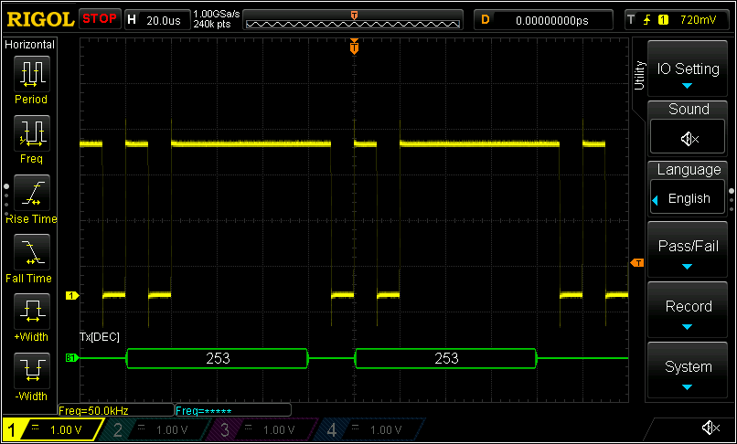Image resolution: width=737 pixels, height=444 pixels.
Task: Click the STOP run-state indicator
Action: (100, 19)
